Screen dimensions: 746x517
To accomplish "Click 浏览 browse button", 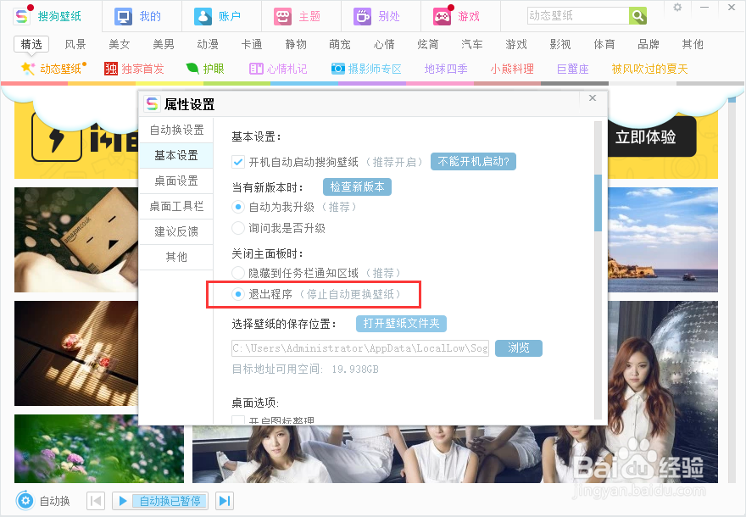I will tap(519, 348).
